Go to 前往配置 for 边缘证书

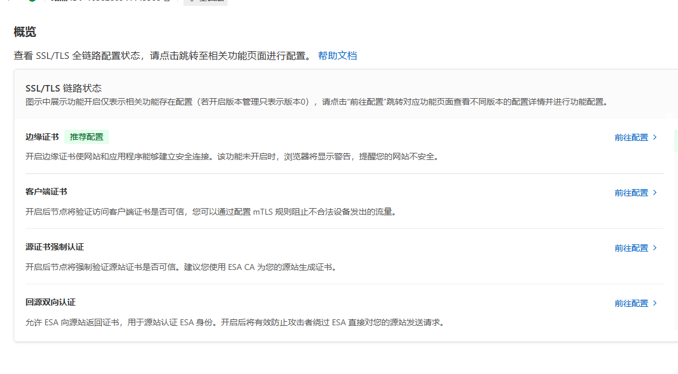[636, 137]
